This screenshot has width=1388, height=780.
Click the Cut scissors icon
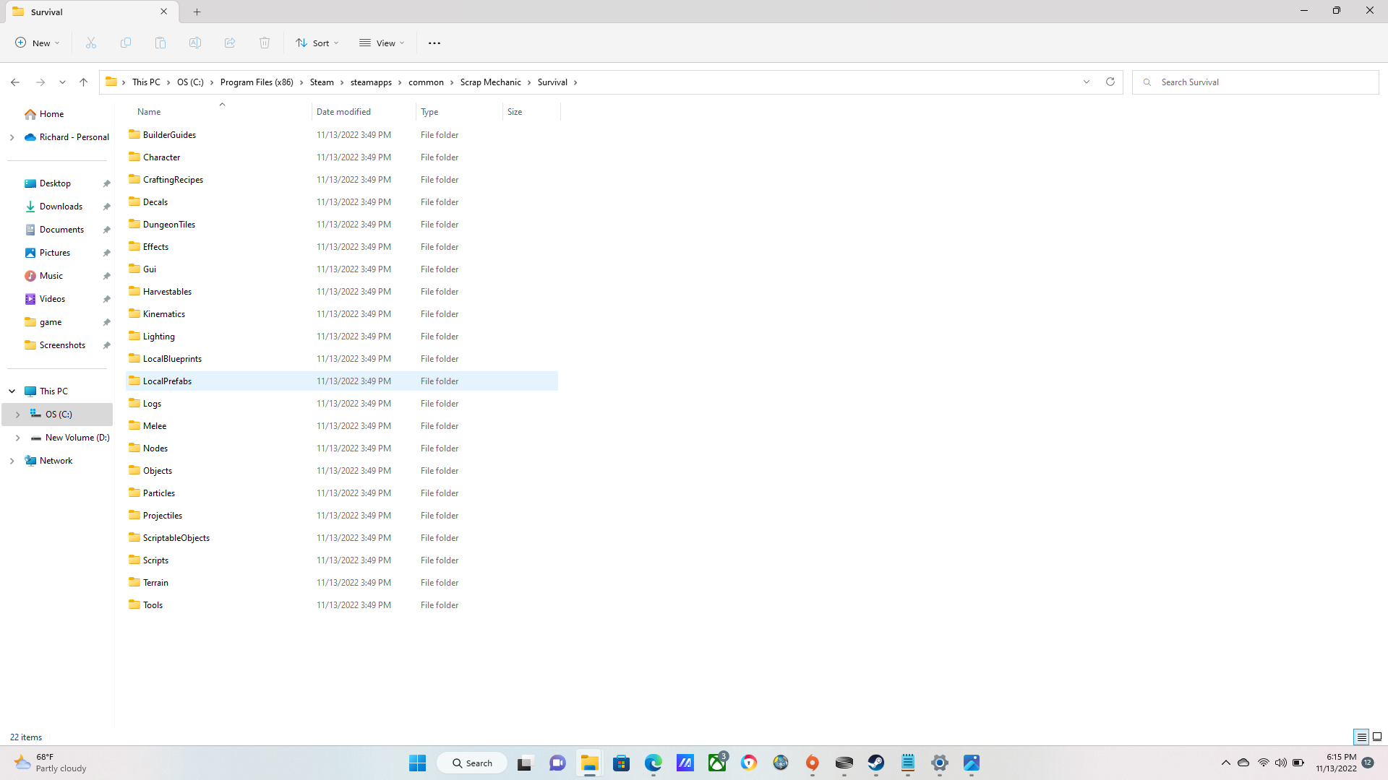click(x=91, y=43)
